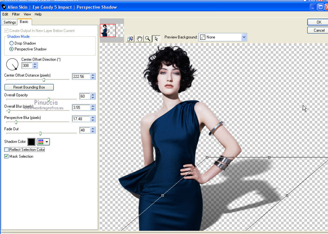Switch to the Settings tab
This screenshot has height=234, width=328.
click(x=10, y=22)
